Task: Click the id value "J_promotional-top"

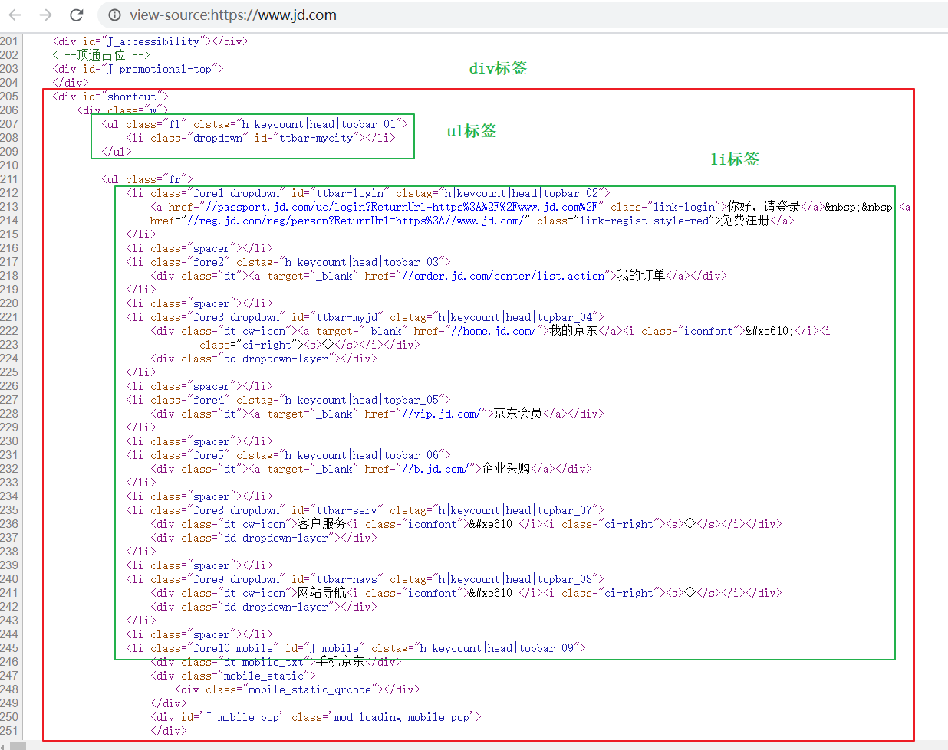Action: click(x=160, y=69)
